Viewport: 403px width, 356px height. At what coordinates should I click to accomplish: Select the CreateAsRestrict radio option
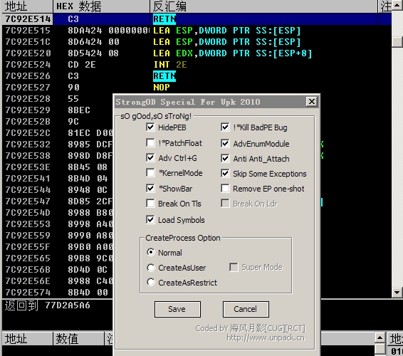151,283
